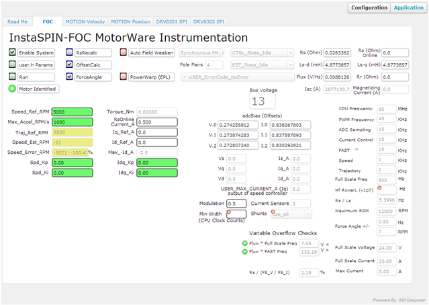
Task: Click the Configuration button
Action: pyautogui.click(x=369, y=7)
